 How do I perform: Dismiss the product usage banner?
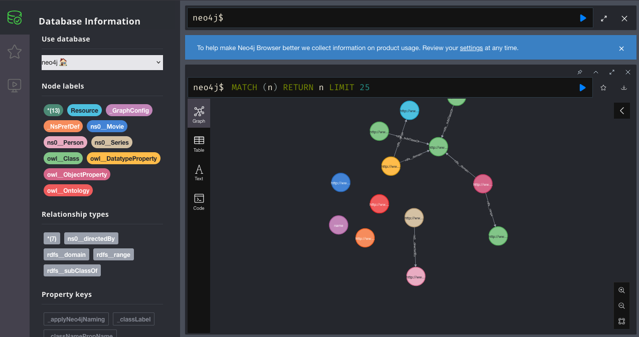coord(621,49)
